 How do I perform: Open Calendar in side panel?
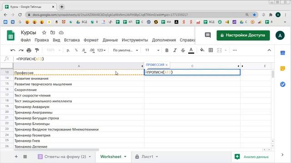pyautogui.click(x=282, y=53)
